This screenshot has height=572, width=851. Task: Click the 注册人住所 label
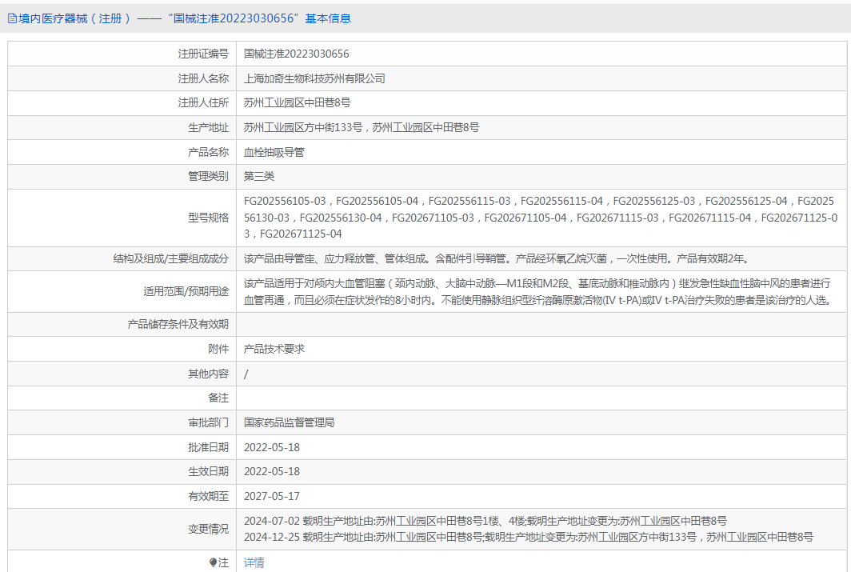(x=203, y=102)
